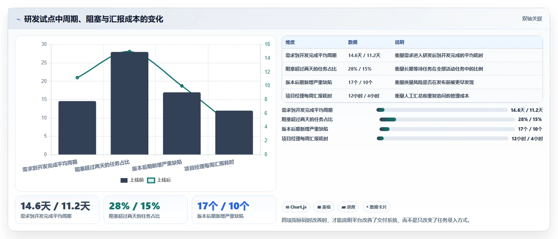Click the Chart.js chip
The height and width of the screenshot is (239, 558).
coord(296,207)
